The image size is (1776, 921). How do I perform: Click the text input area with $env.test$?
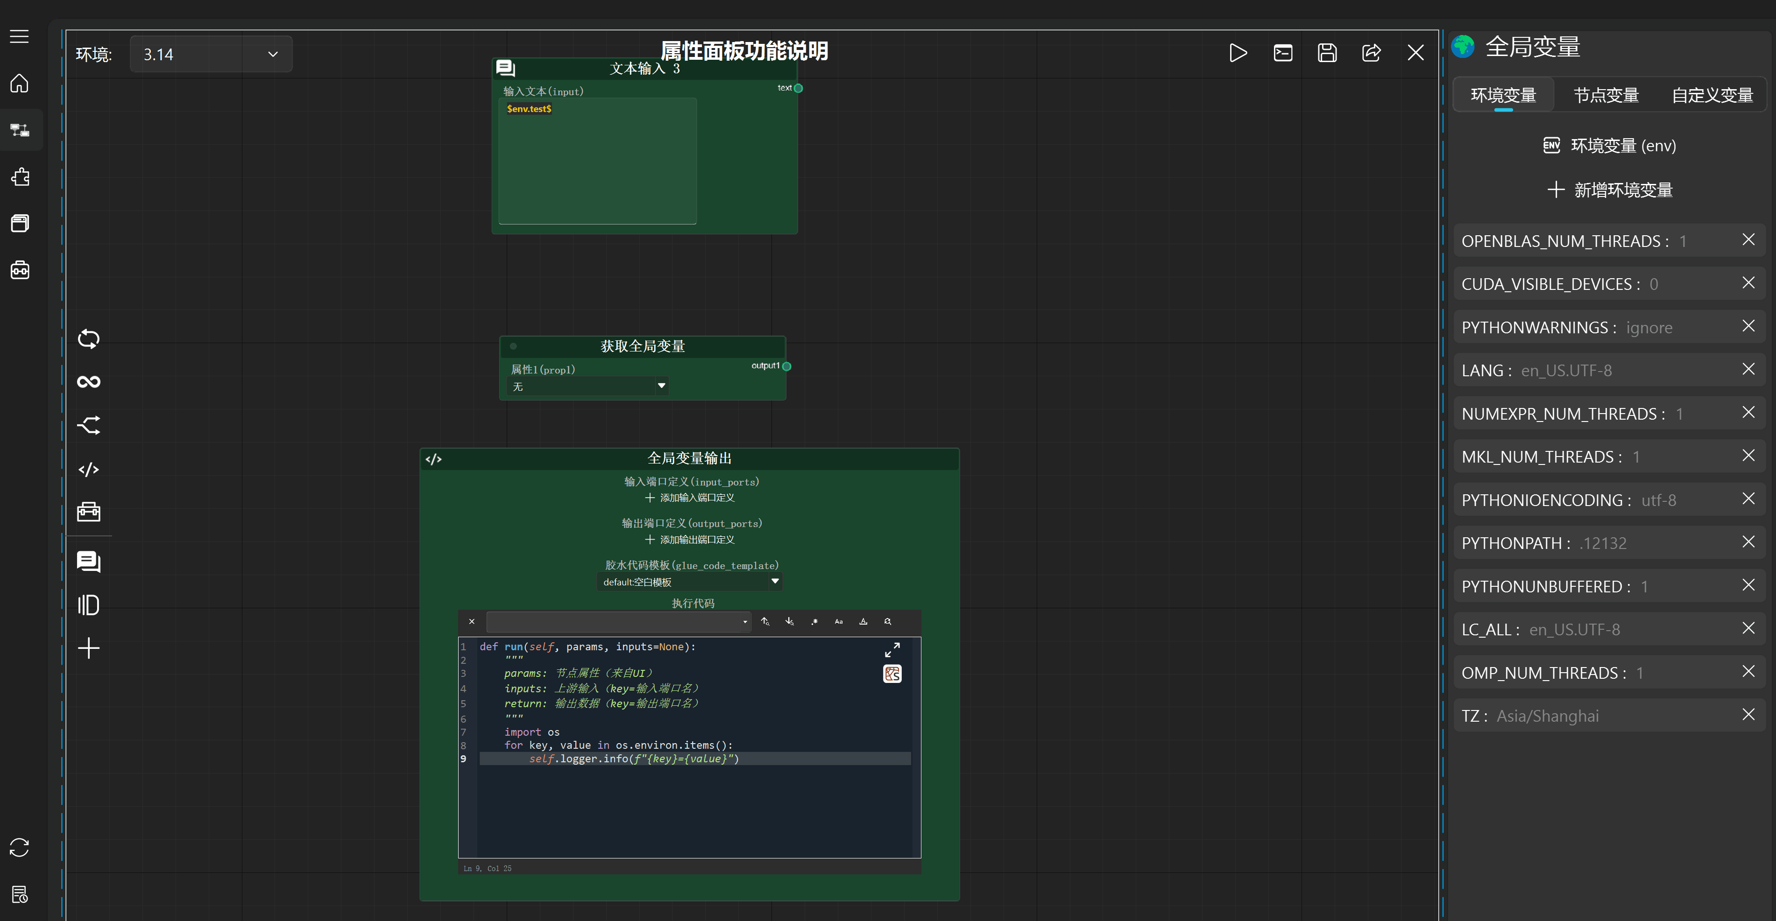(597, 161)
